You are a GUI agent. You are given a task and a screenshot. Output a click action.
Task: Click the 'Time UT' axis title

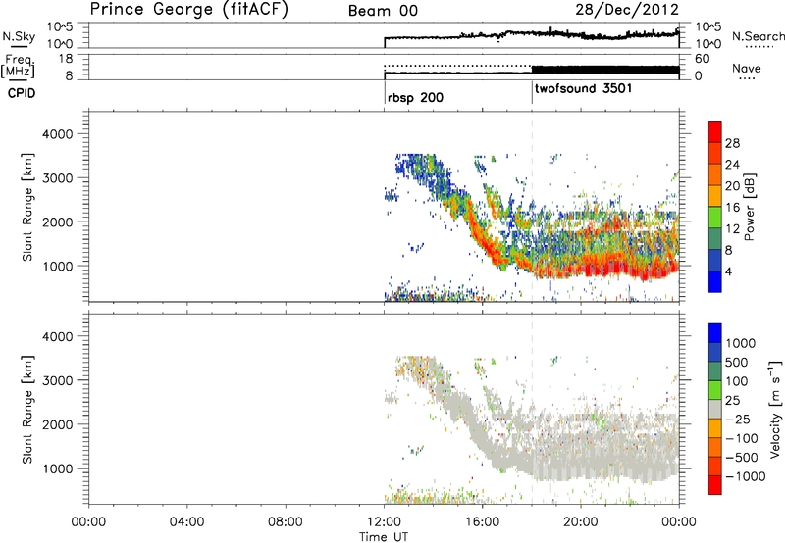click(x=384, y=537)
